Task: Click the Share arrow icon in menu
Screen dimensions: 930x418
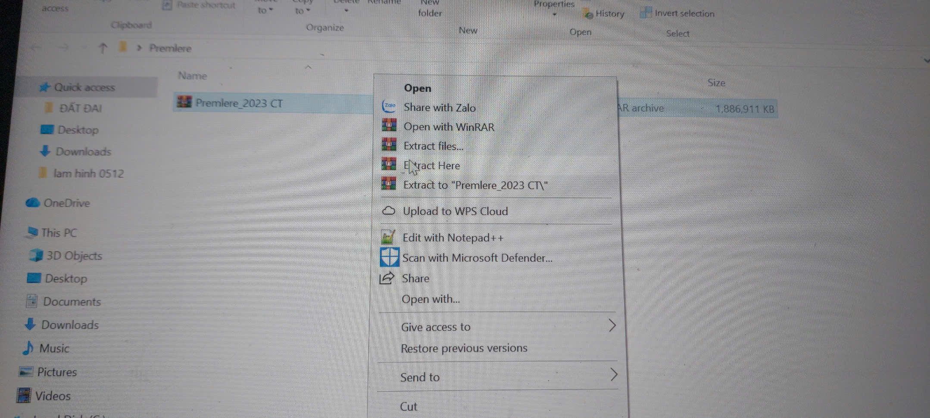Action: click(x=387, y=278)
